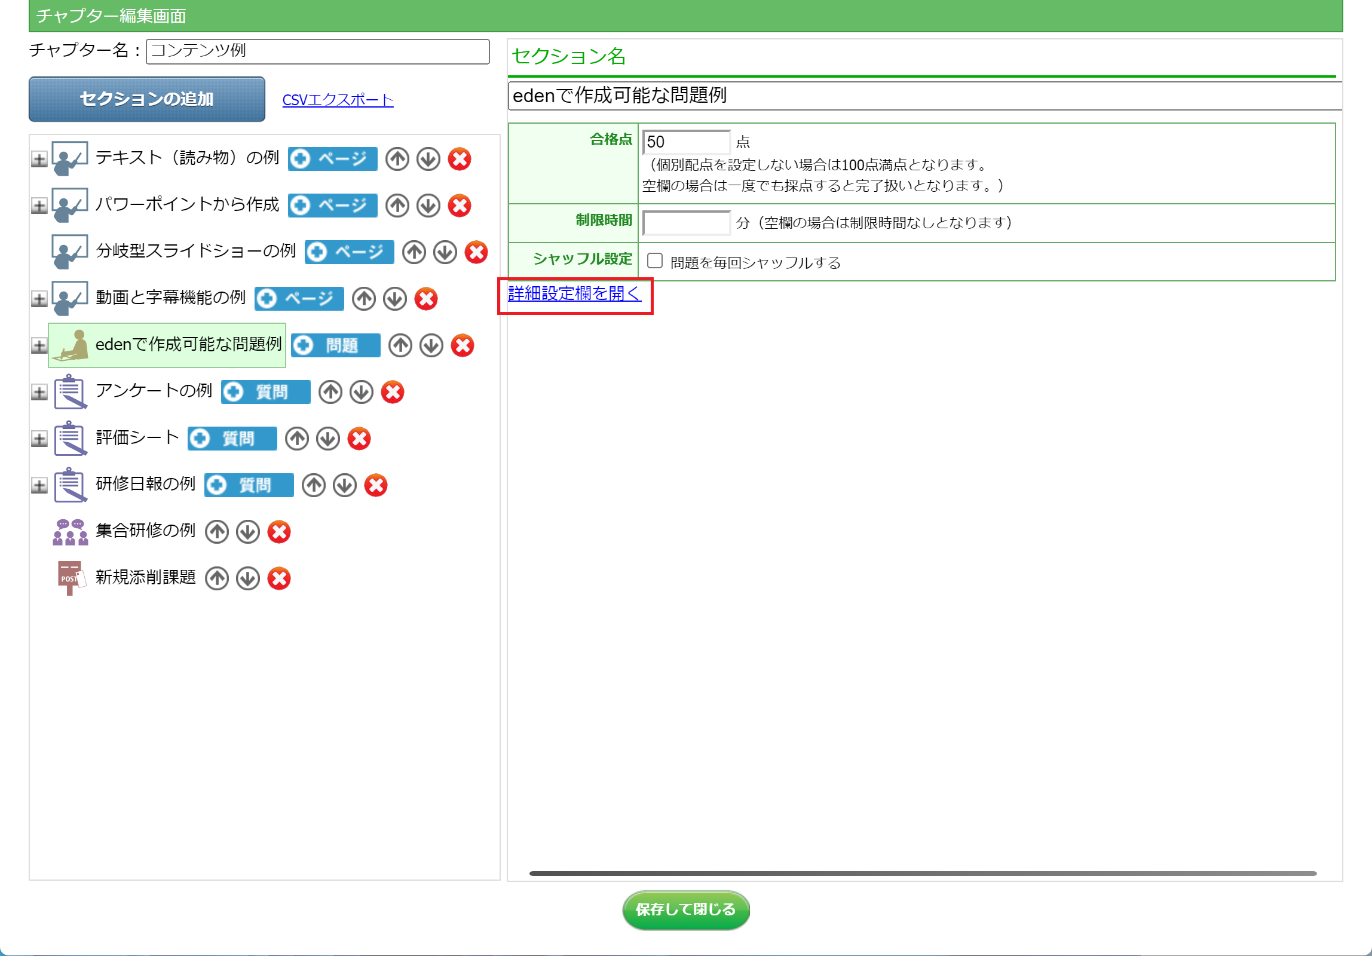
Task: Move 集合研修の例 section up
Action: [x=217, y=532]
